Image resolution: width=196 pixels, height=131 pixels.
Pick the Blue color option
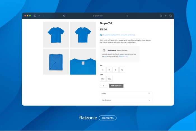coord(103,79)
